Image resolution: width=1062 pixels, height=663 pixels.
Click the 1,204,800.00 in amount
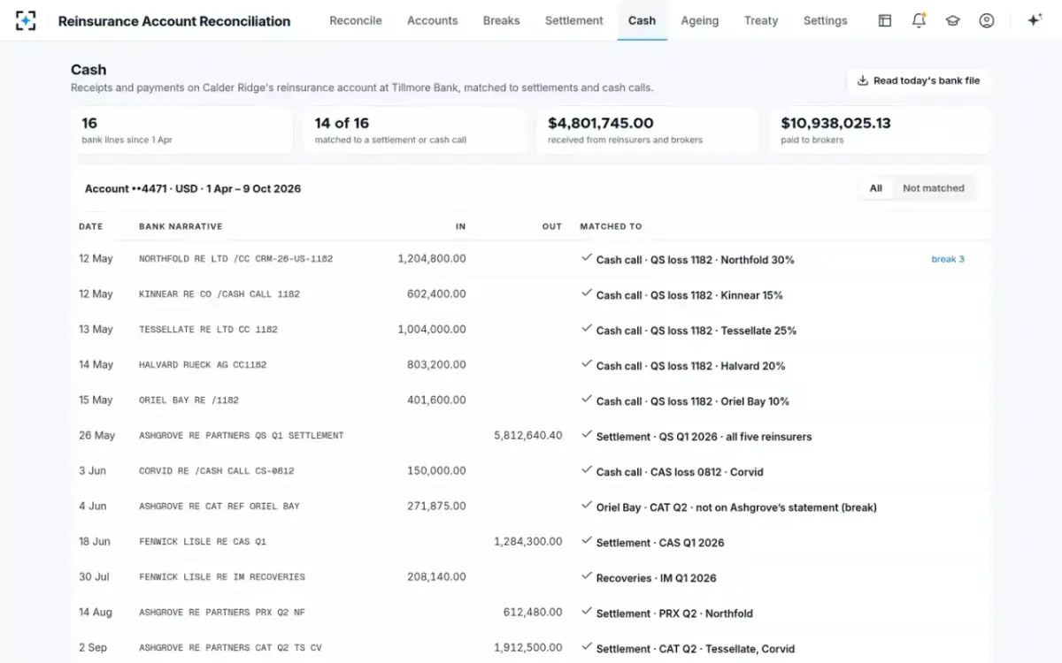point(432,259)
